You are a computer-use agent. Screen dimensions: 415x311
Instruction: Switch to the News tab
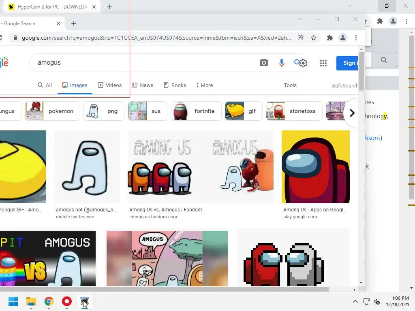(142, 85)
